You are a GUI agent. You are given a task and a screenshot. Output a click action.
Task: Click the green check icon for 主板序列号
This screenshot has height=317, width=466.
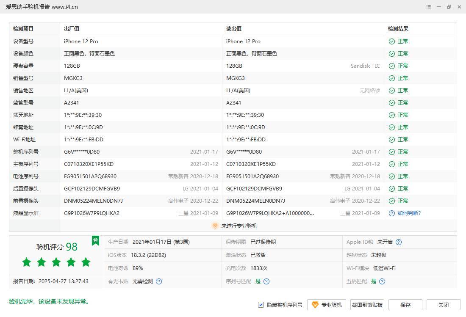[392, 164]
